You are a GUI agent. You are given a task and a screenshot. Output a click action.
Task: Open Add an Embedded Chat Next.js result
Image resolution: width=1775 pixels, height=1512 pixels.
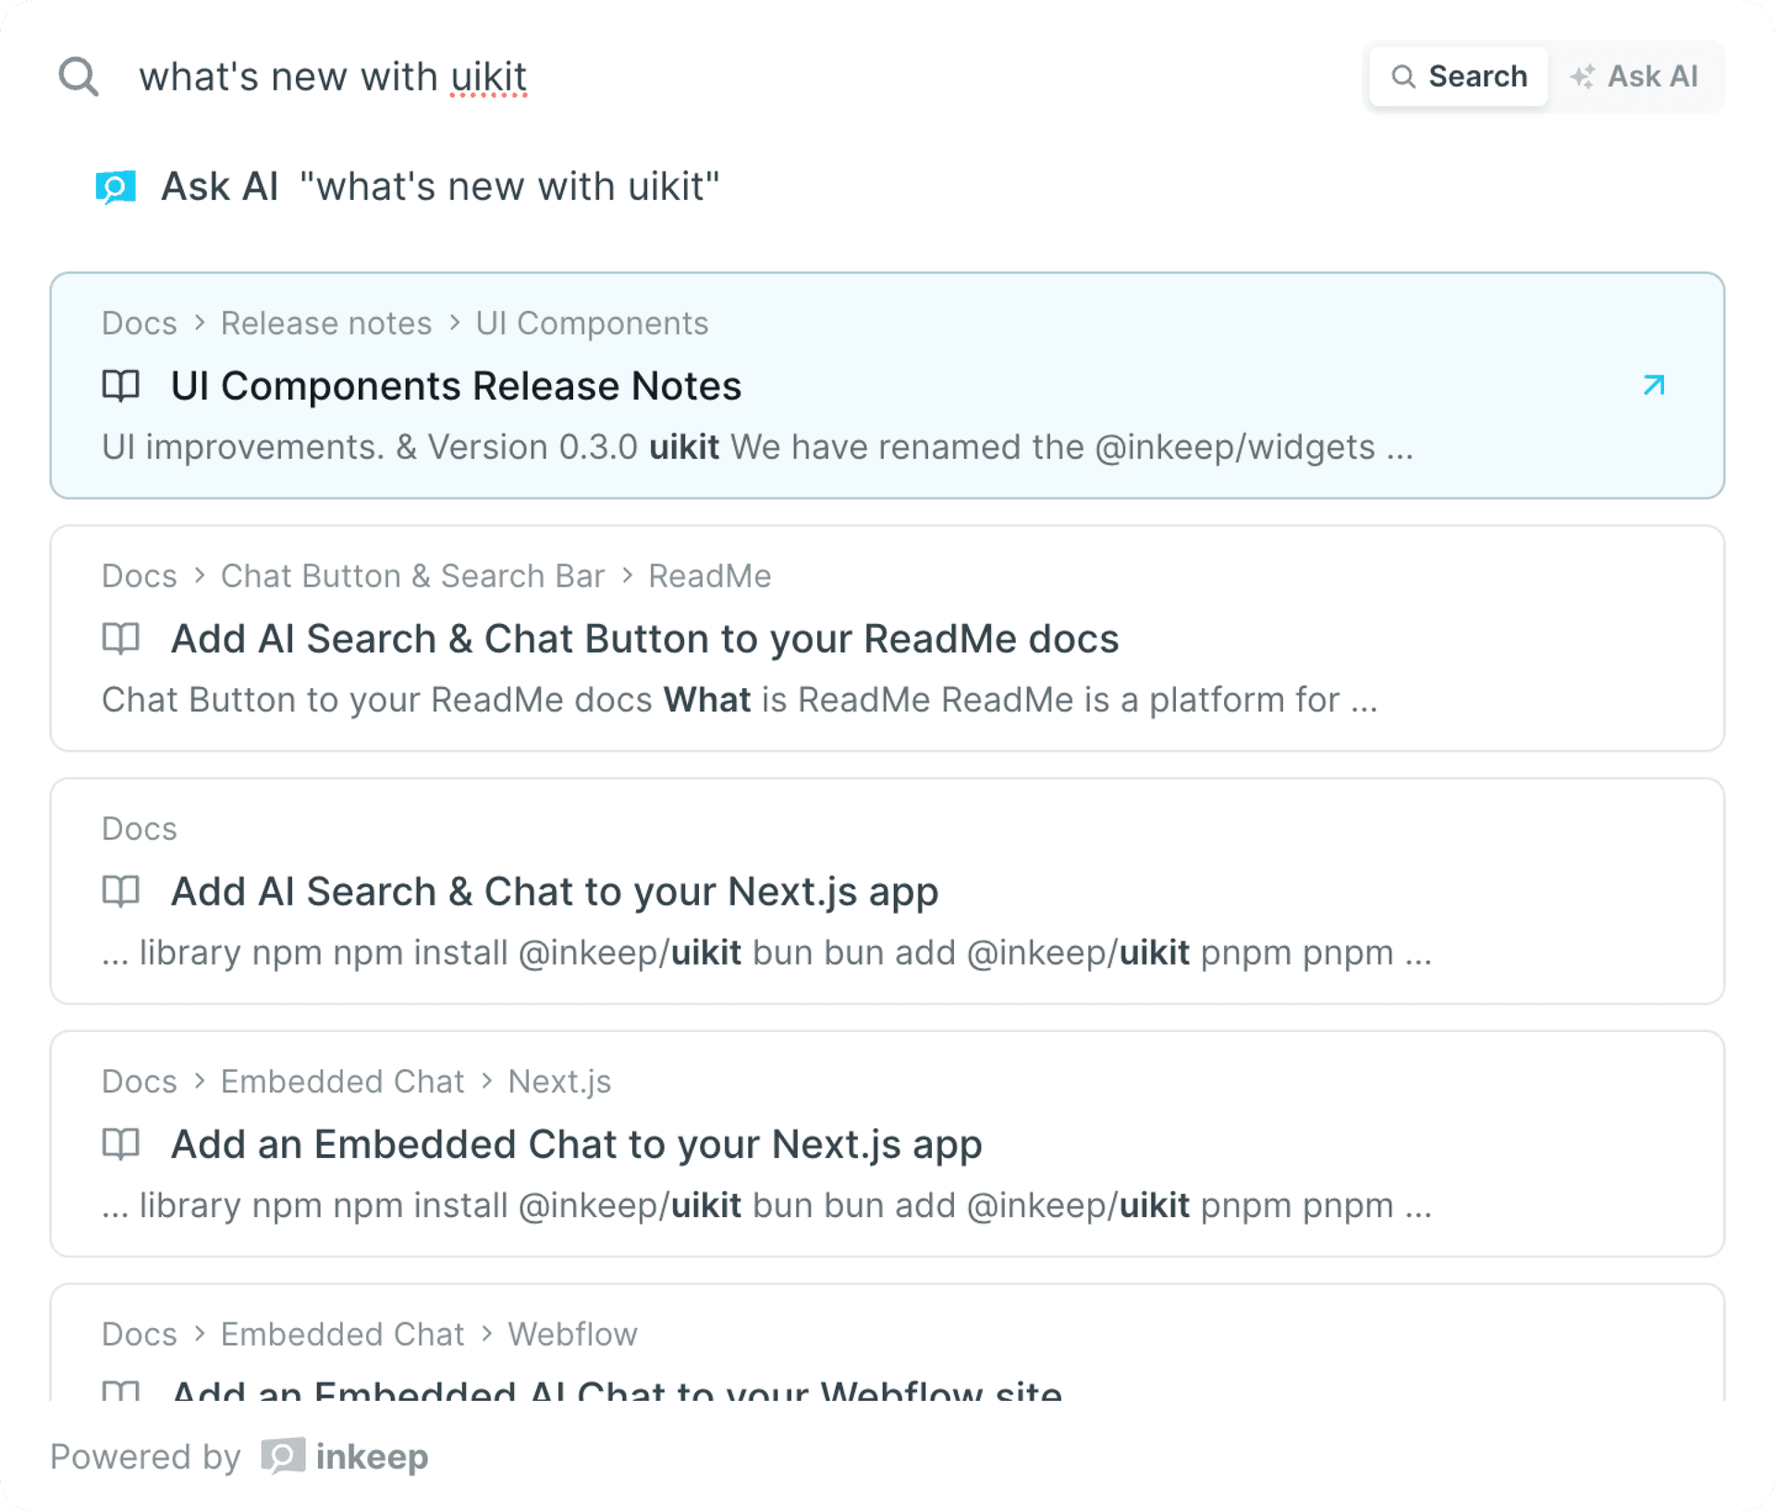click(x=576, y=1145)
